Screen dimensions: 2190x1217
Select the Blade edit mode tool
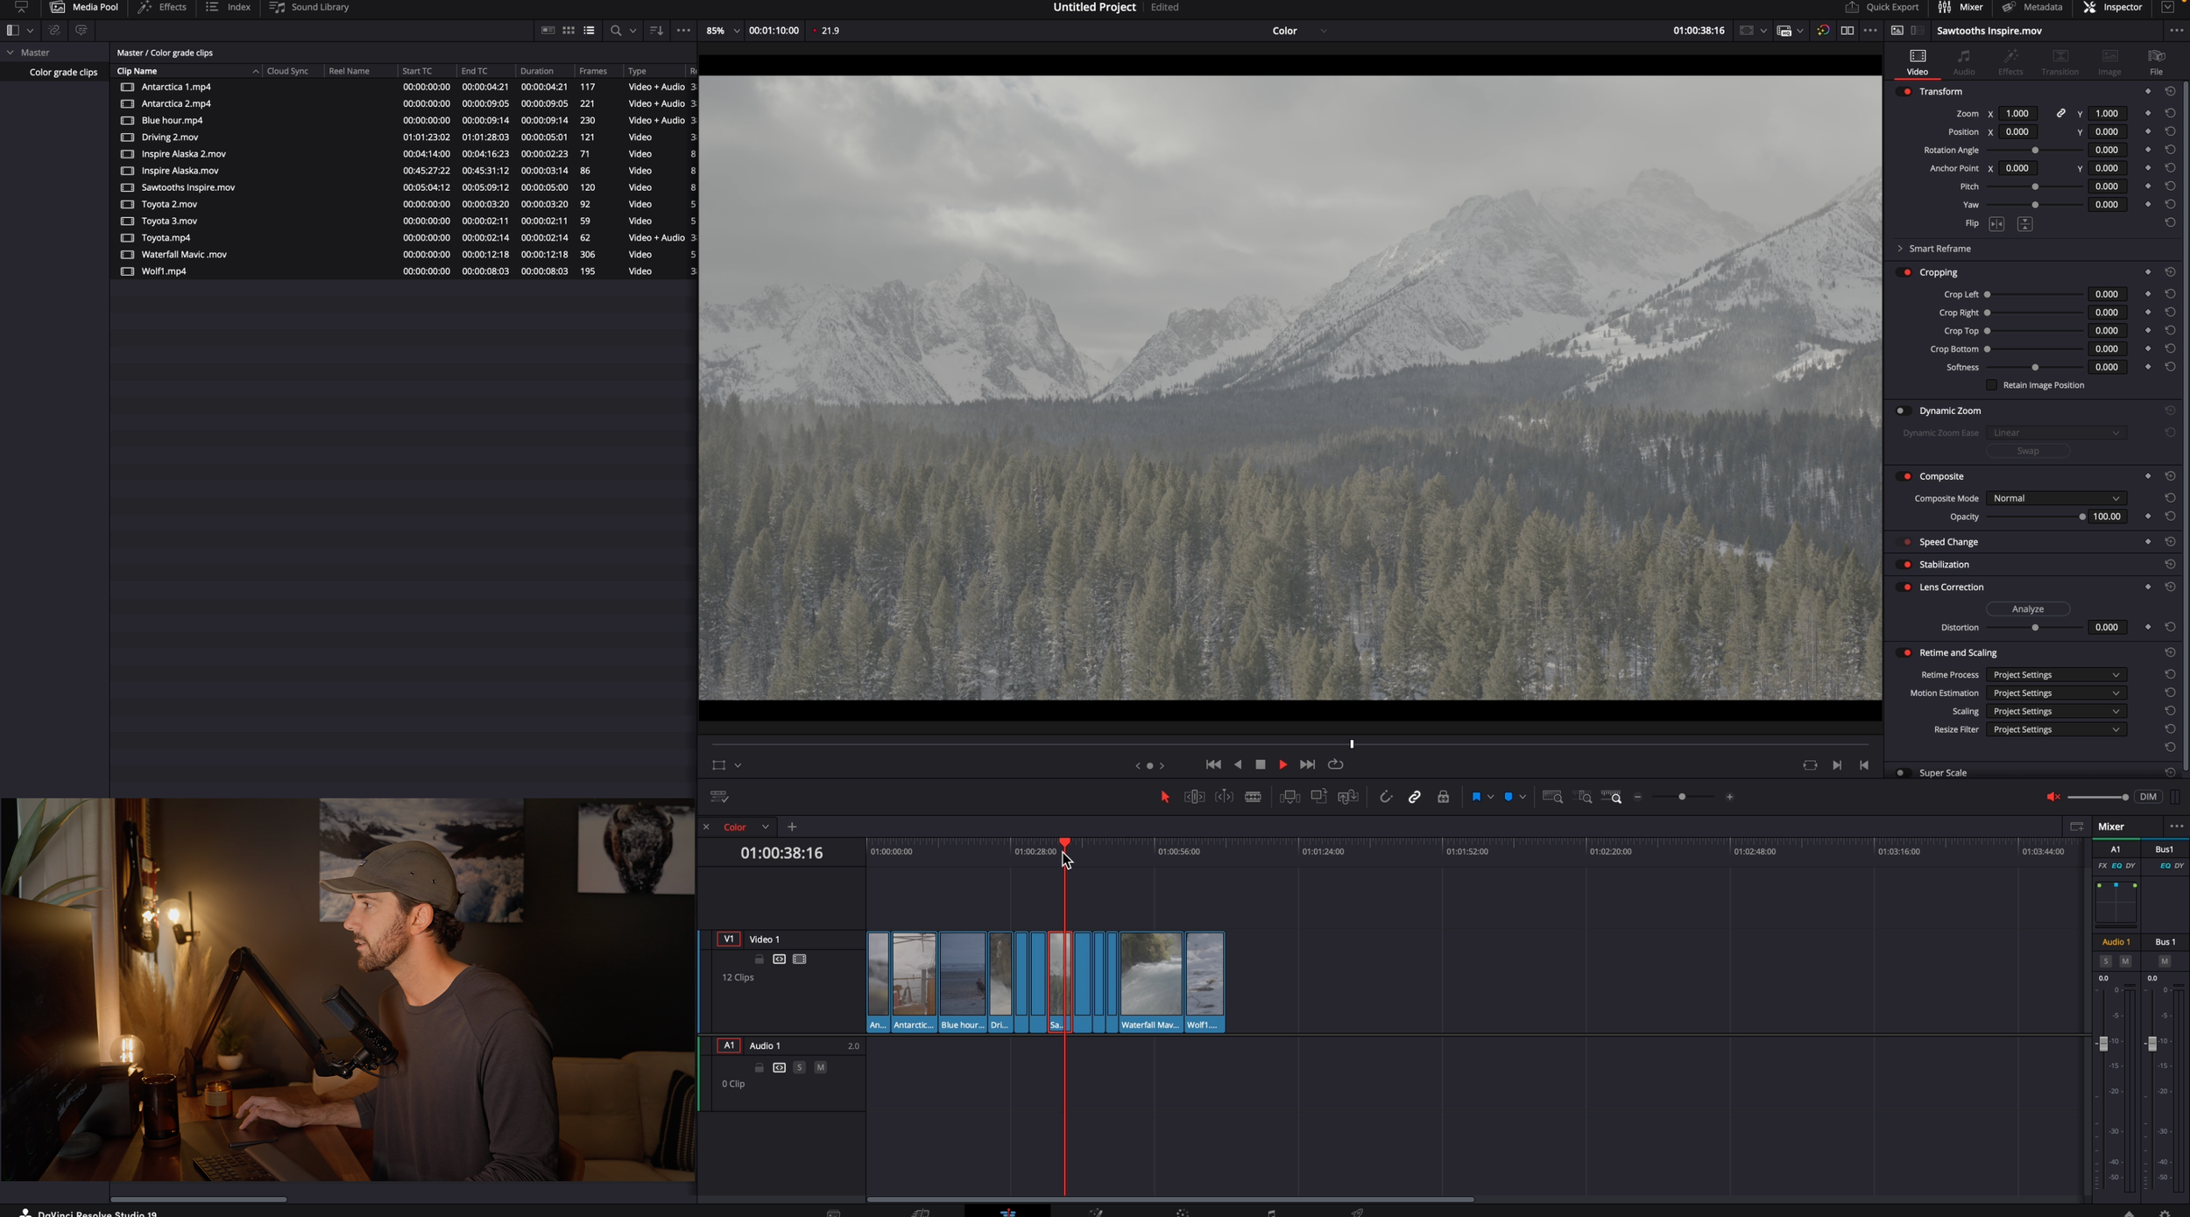[x=1253, y=797]
